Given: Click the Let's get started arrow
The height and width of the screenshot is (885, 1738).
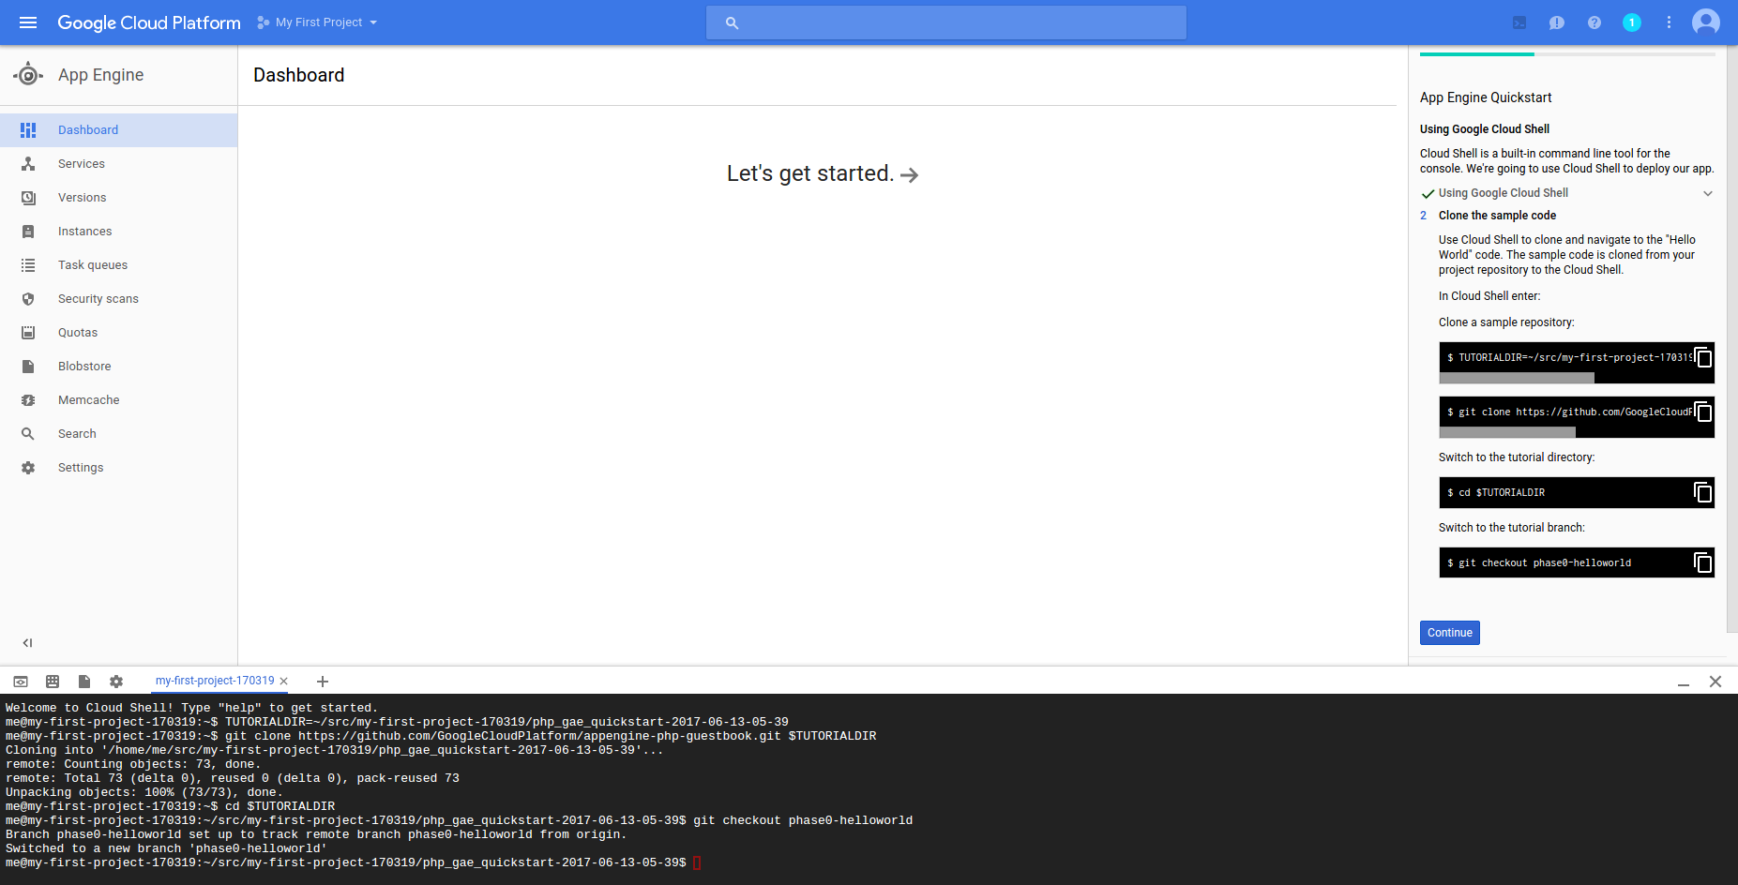Looking at the screenshot, I should pos(909,175).
